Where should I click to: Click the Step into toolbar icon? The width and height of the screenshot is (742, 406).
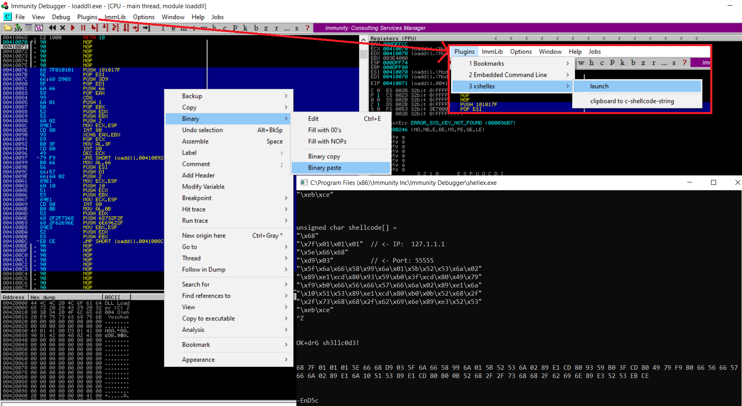(95, 28)
